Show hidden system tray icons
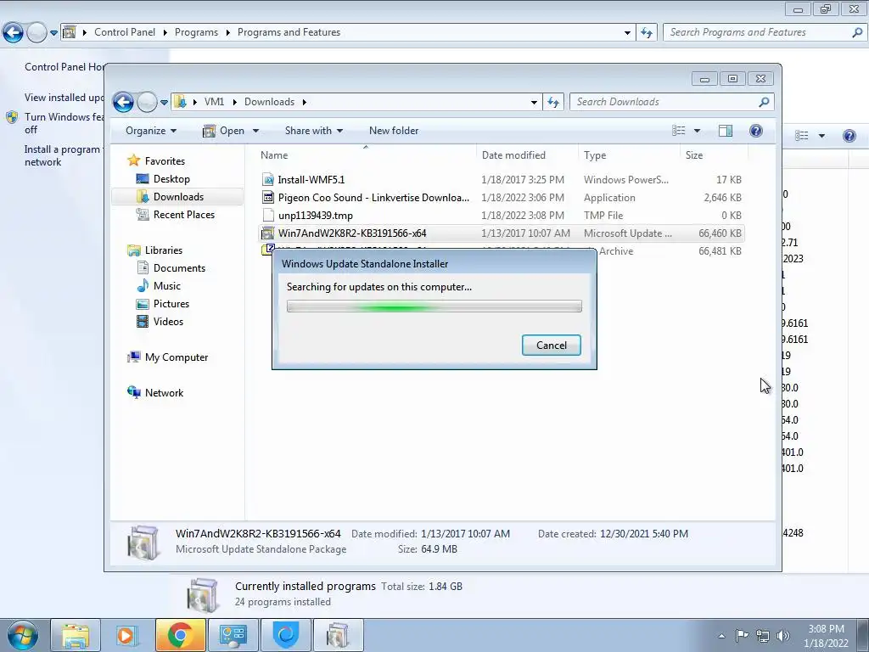 (721, 636)
